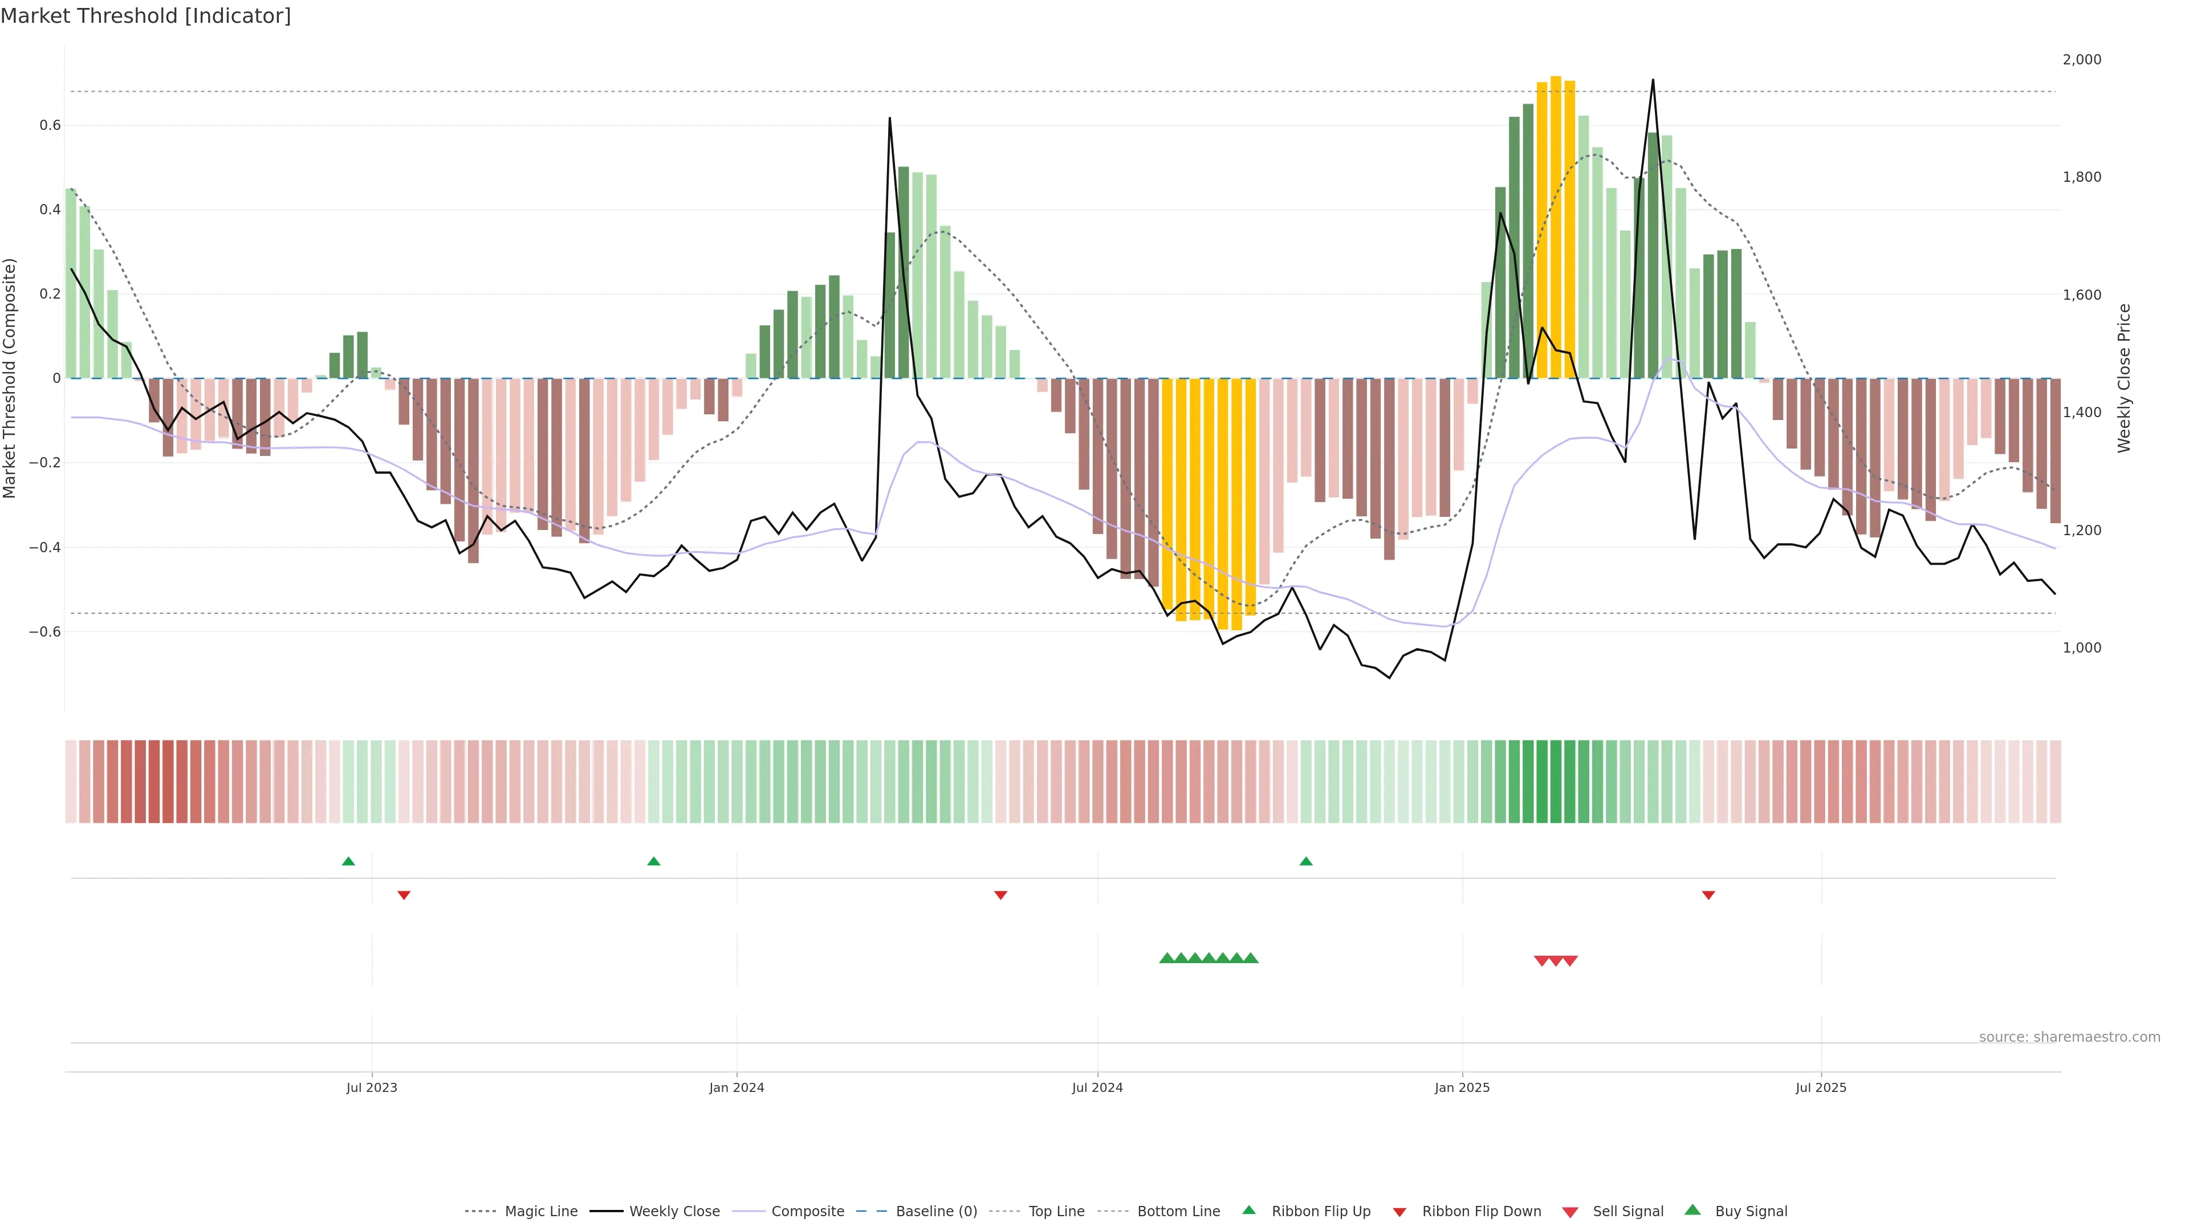Toggle the Magic Line legend entry

click(x=540, y=1212)
